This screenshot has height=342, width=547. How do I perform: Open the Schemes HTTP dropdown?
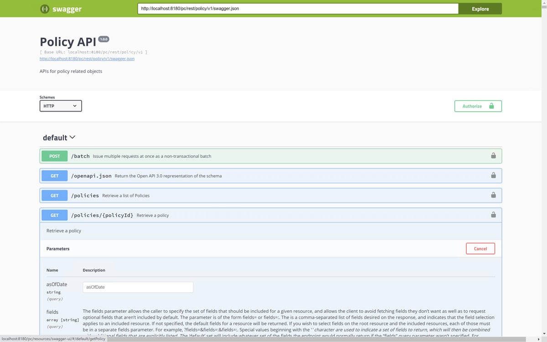coord(61,106)
